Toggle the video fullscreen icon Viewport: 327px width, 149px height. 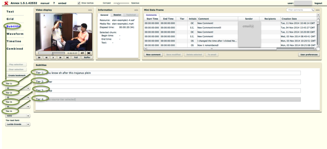(89, 53)
